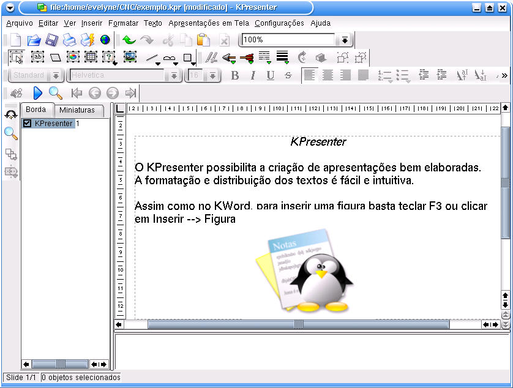Open the freehand curve shape tool dropdown
Viewport: 513px width, 388px height.
[175, 64]
